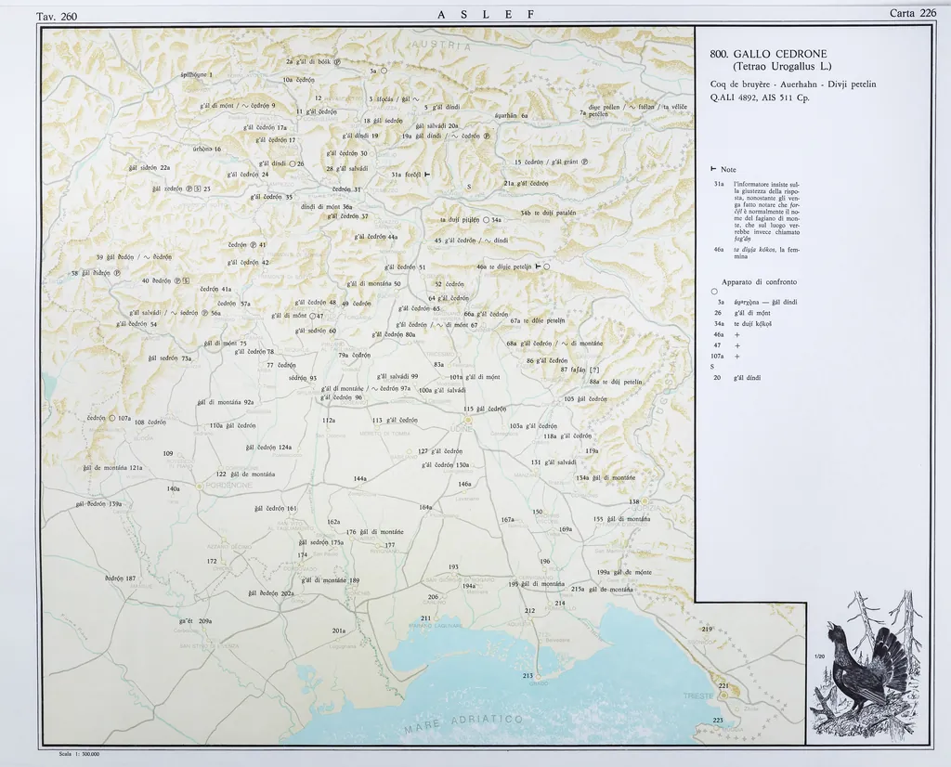
Task: Click the note flag symbol after 31a forčél
Action: [x=427, y=174]
